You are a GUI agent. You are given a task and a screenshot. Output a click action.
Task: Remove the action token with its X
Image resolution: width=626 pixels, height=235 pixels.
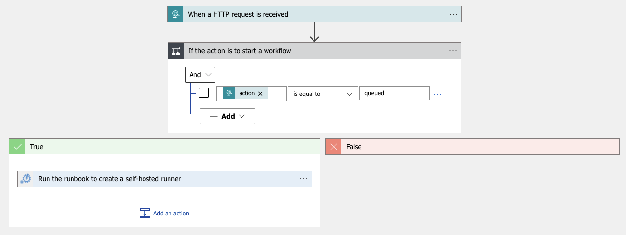point(260,93)
